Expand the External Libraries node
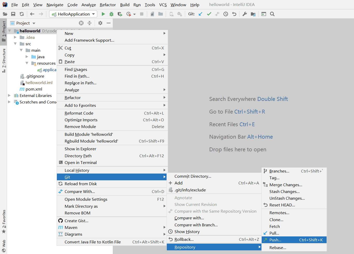The height and width of the screenshot is (254, 354). (9, 95)
